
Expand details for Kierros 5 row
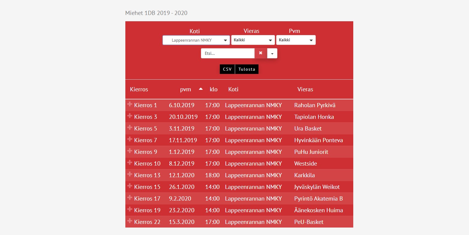tap(130, 128)
